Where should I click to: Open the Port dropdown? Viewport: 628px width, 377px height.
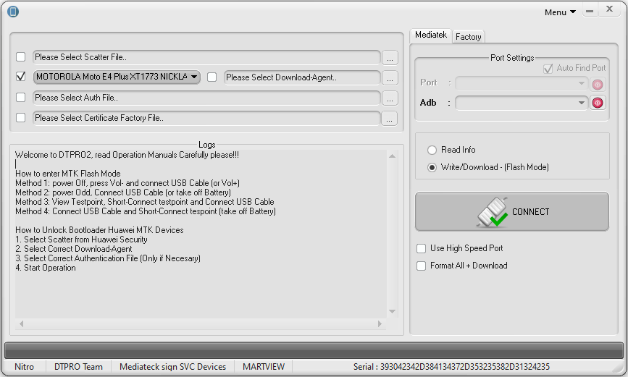click(x=522, y=83)
